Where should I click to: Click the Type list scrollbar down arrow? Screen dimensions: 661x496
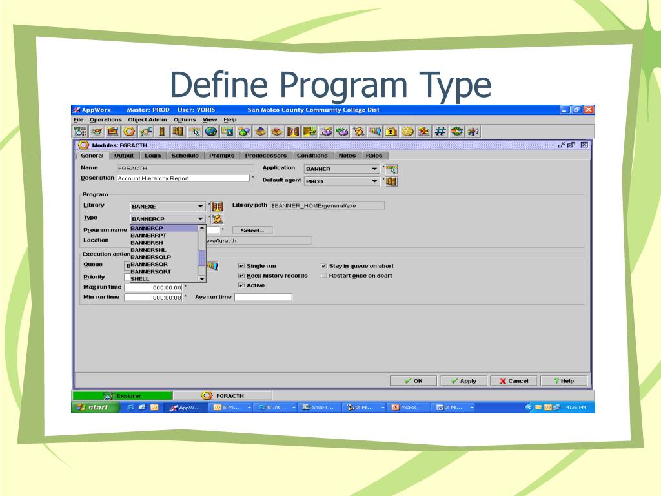pos(202,279)
